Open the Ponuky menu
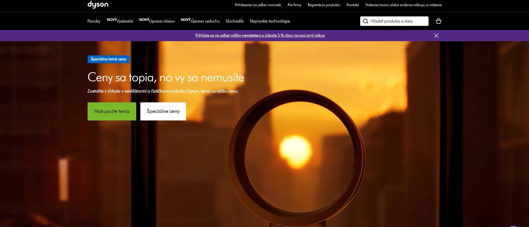 click(94, 21)
